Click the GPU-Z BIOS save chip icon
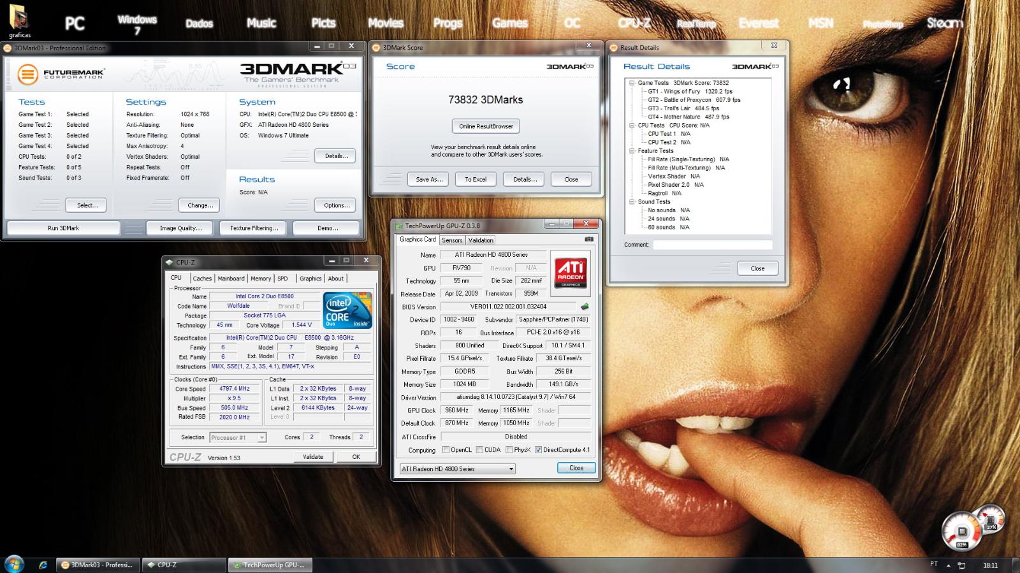1020x573 pixels. (x=585, y=307)
